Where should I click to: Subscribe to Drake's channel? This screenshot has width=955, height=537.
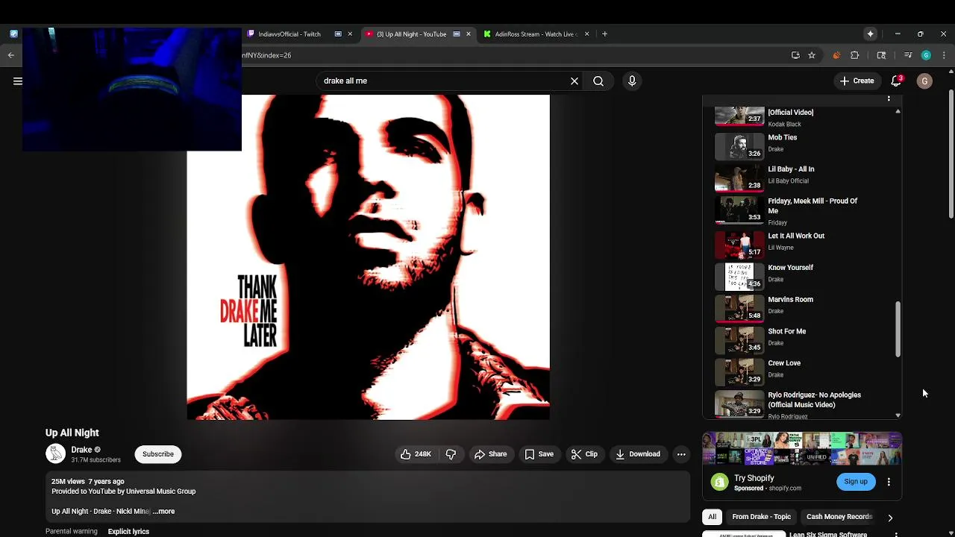coord(158,454)
